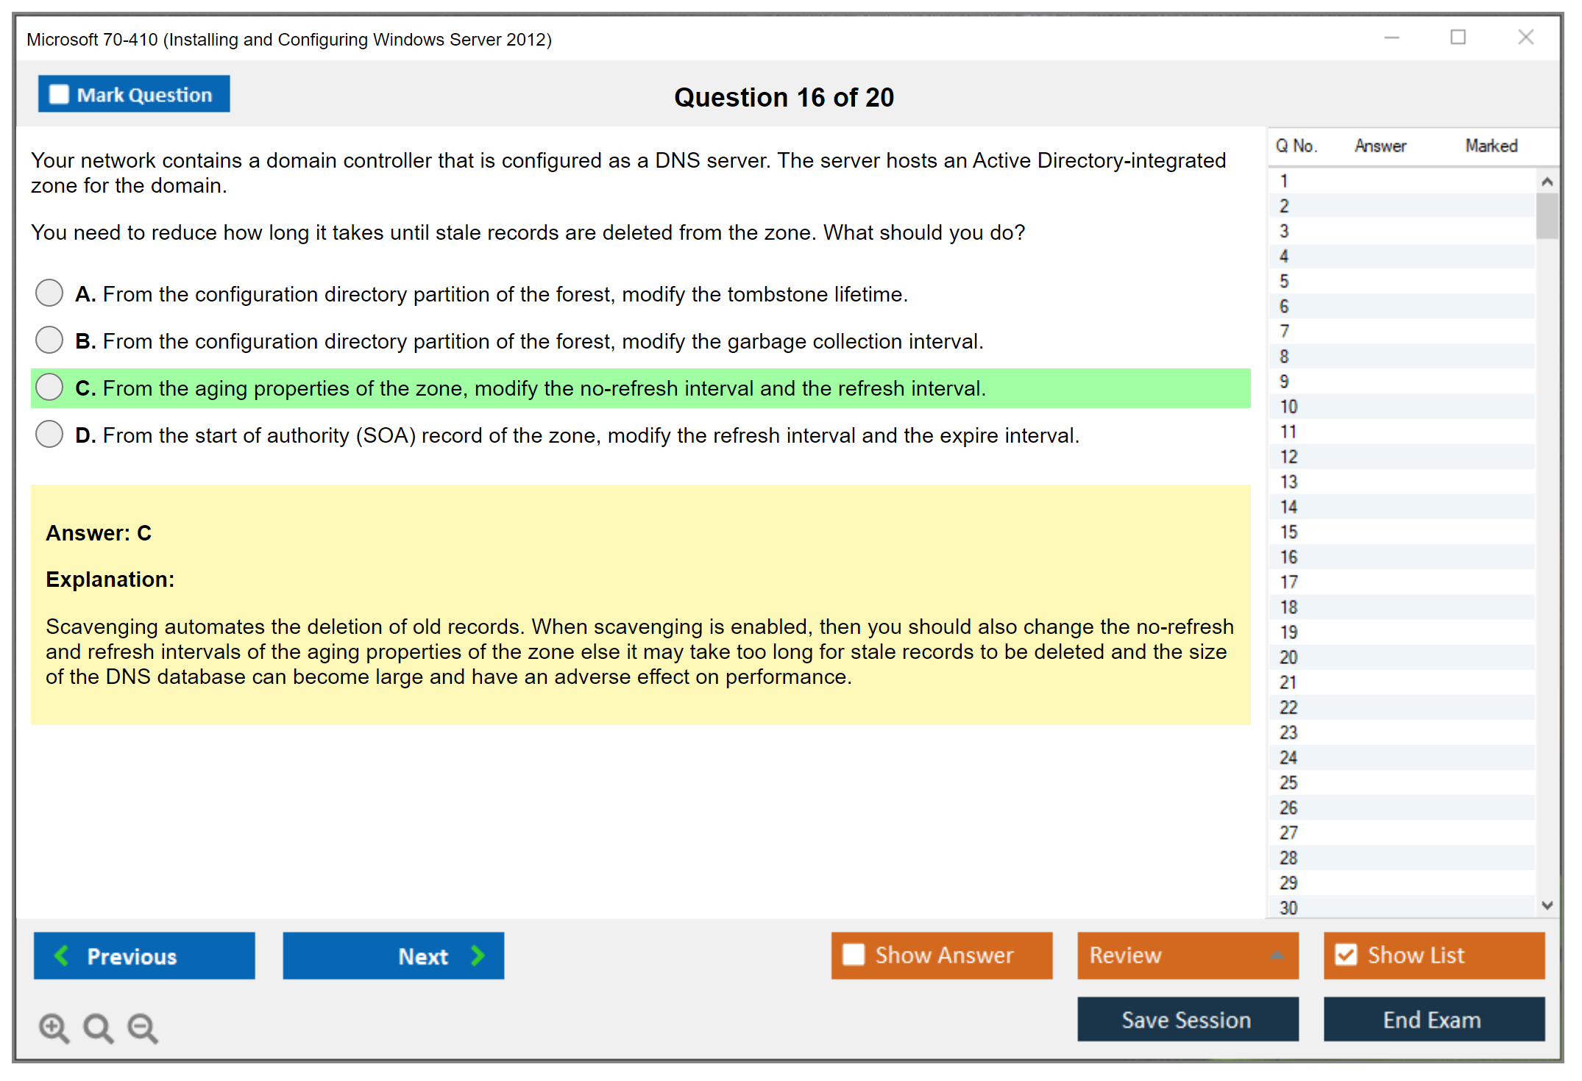Select answer option A tombstone lifetime

[x=49, y=293]
